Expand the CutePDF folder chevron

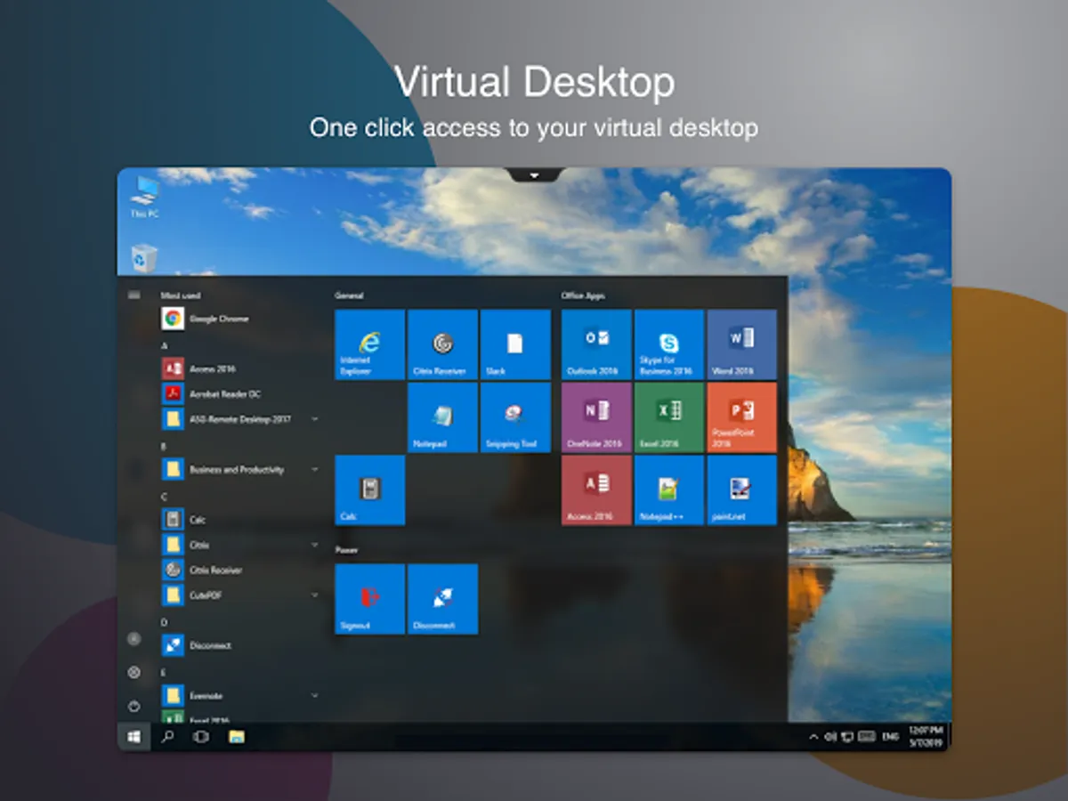pyautogui.click(x=314, y=595)
